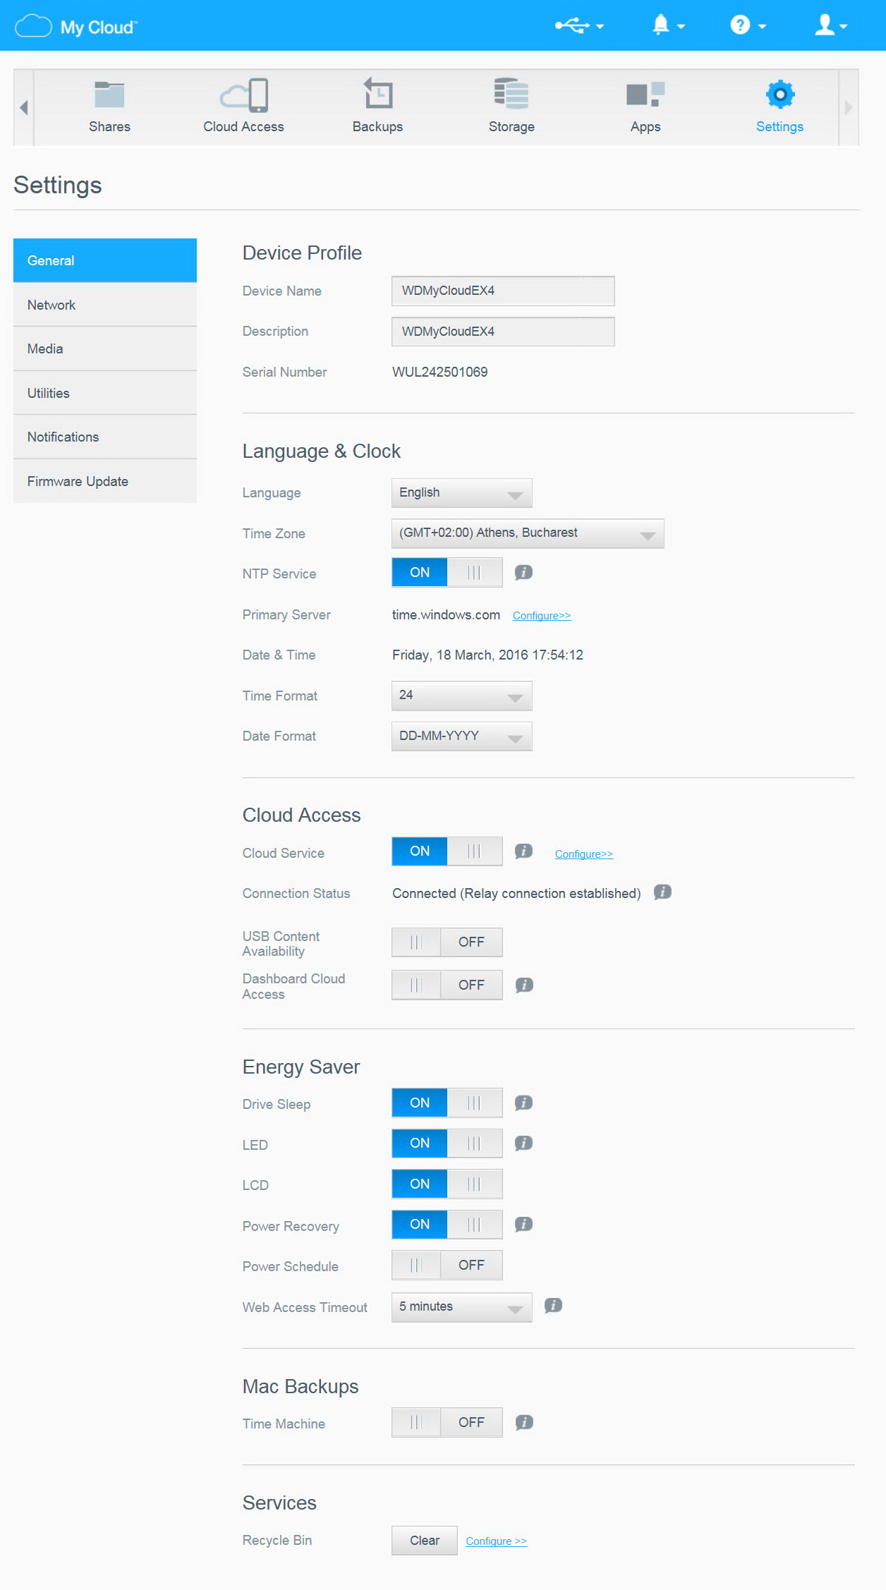Open the Language dropdown

tap(462, 492)
